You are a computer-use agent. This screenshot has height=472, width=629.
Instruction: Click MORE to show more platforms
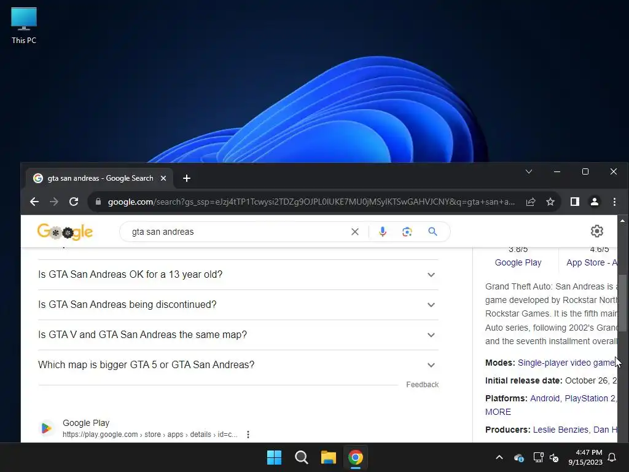(498, 412)
